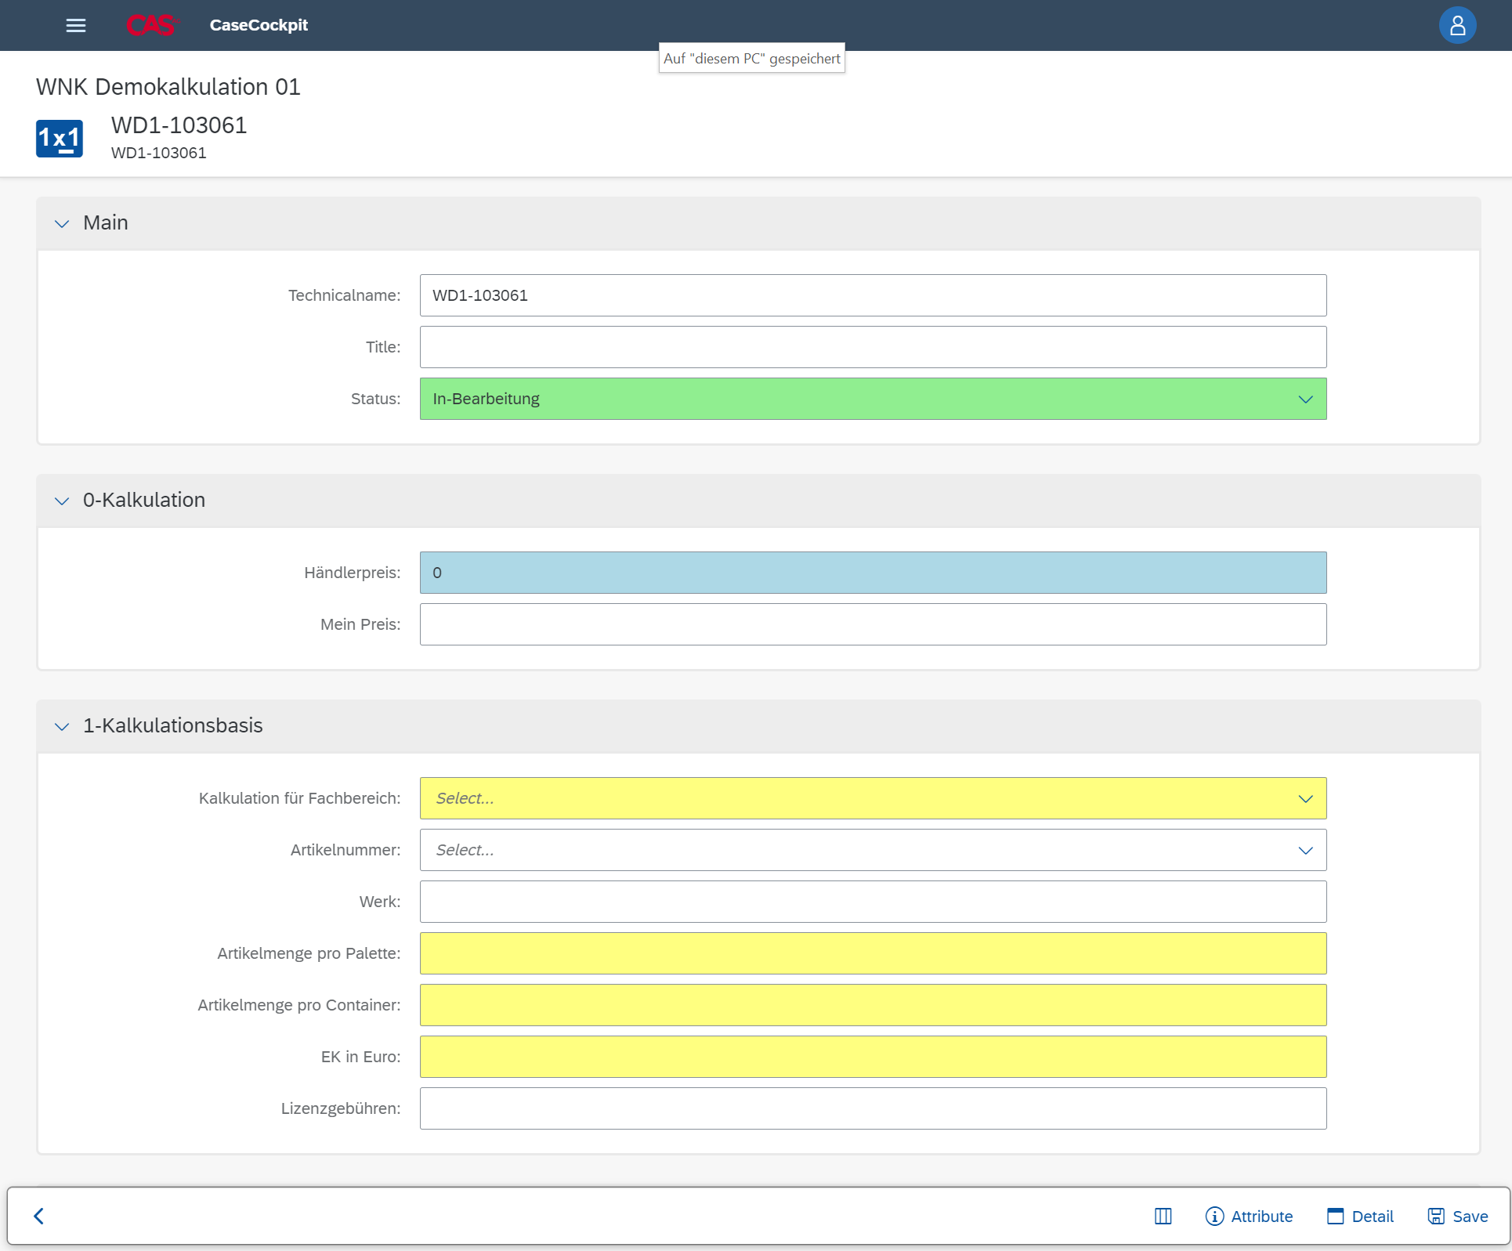This screenshot has width=1512, height=1251.
Task: Open Kalkulation für Fachbereich dropdown
Action: (873, 798)
